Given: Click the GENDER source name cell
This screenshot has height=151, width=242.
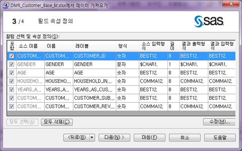Looking at the screenshot, I should click(30, 64).
